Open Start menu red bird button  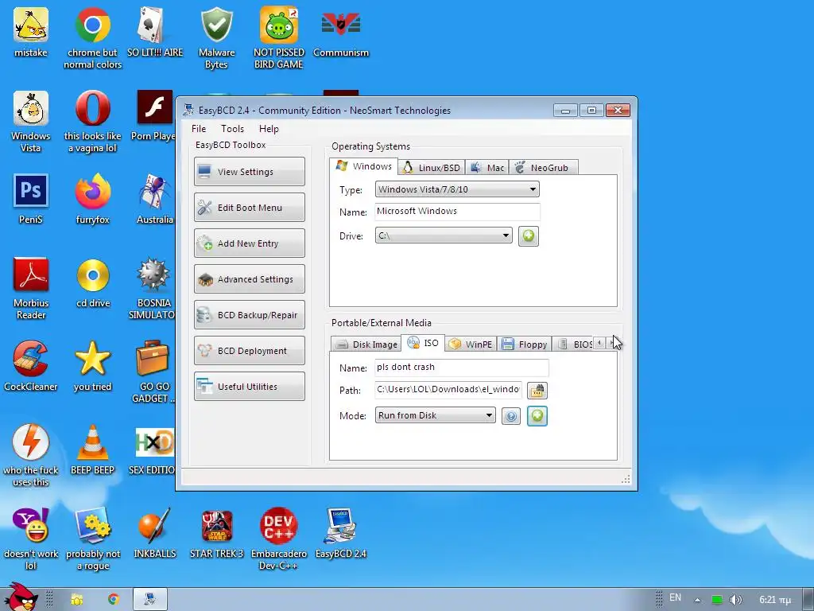point(21,597)
